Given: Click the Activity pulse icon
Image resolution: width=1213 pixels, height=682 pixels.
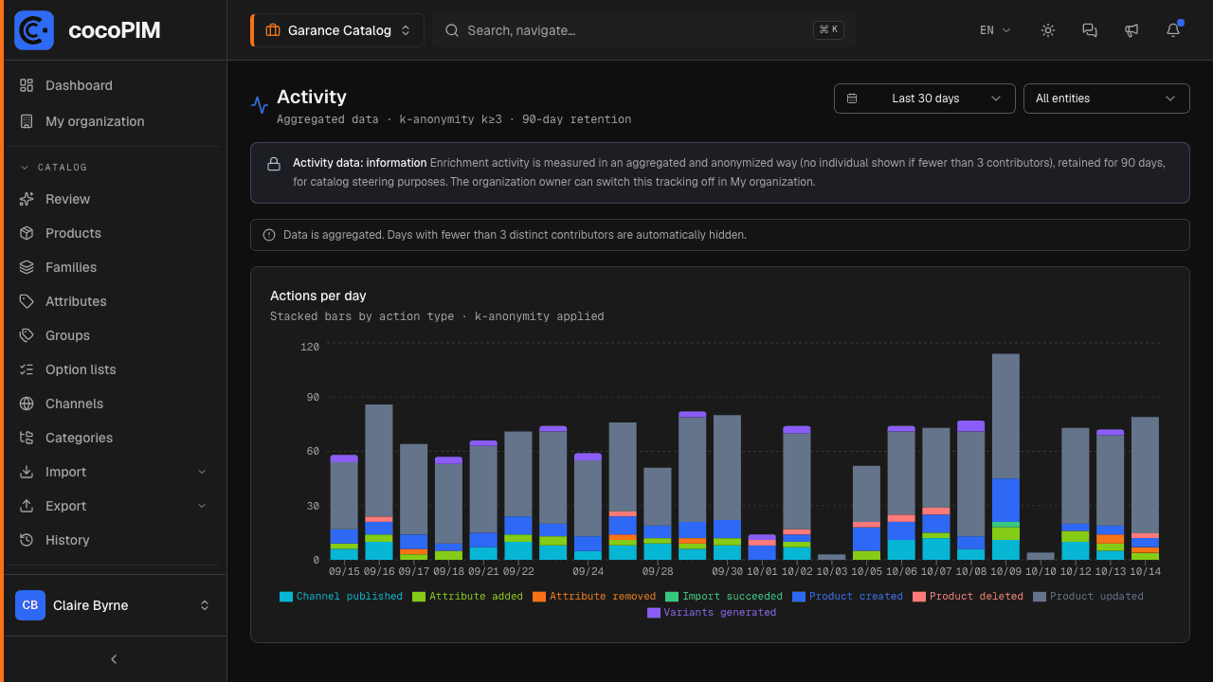Looking at the screenshot, I should [x=260, y=104].
